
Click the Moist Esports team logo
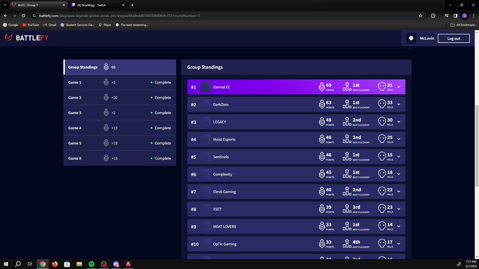pyautogui.click(x=206, y=139)
